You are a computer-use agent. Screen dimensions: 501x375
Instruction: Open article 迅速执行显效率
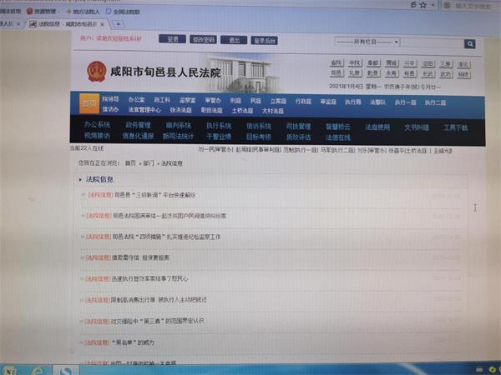(x=149, y=278)
